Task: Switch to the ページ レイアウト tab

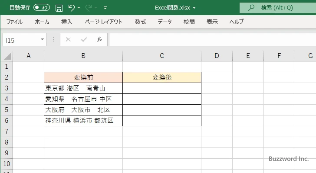Action: click(104, 22)
